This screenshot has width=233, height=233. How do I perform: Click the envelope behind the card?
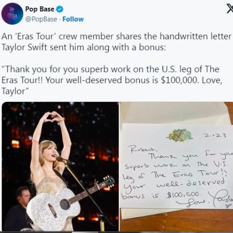175,113
